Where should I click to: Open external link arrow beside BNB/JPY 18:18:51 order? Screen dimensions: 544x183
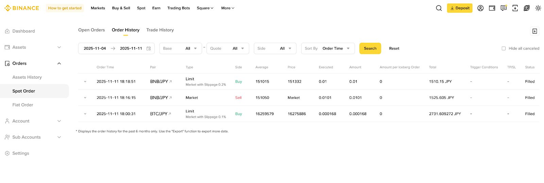(x=171, y=81)
